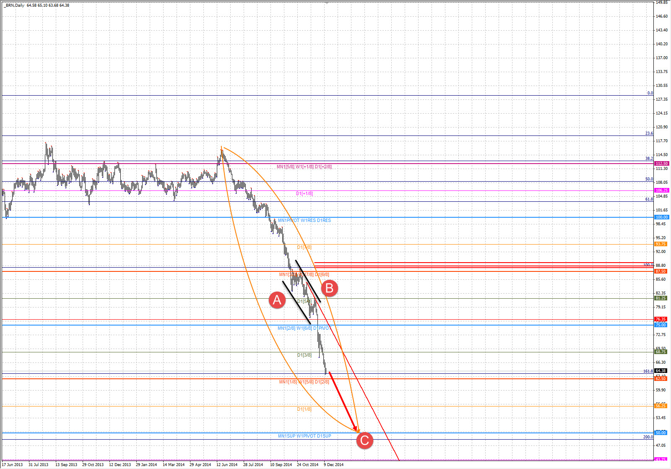
Task: Click the MN1PIVOT W1RES D1RES label
Action: [x=304, y=220]
